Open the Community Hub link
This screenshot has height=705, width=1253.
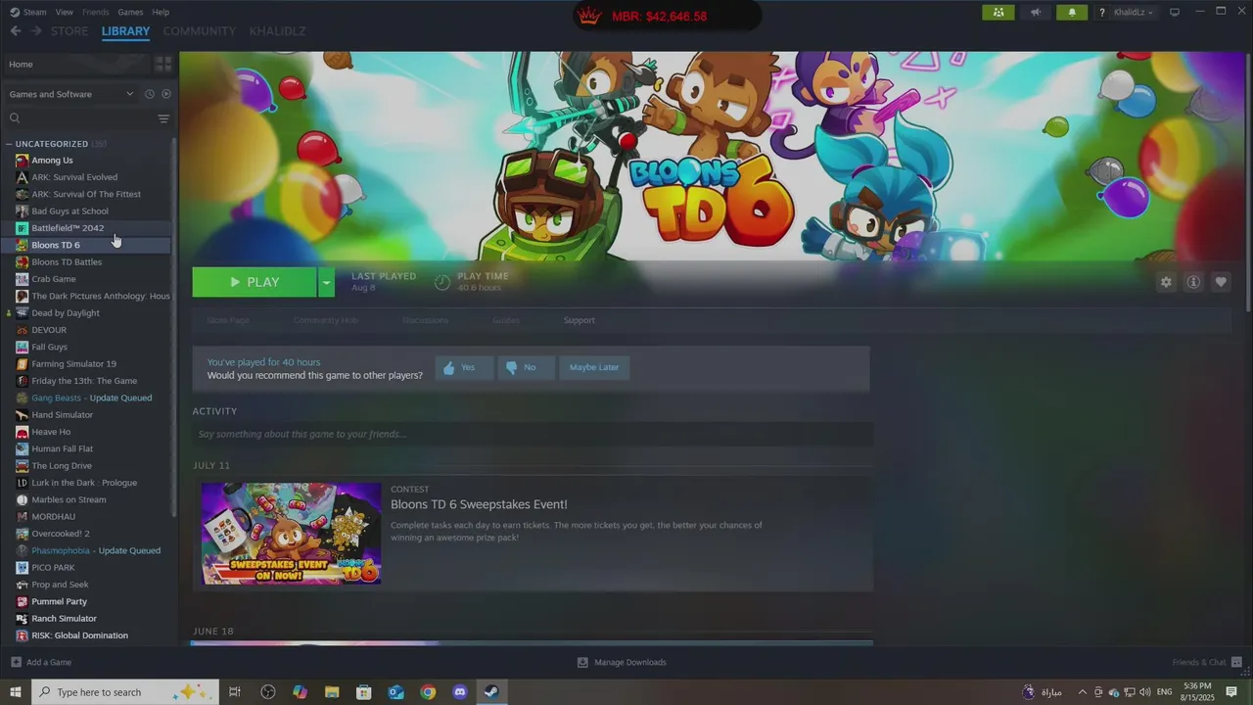coord(326,320)
